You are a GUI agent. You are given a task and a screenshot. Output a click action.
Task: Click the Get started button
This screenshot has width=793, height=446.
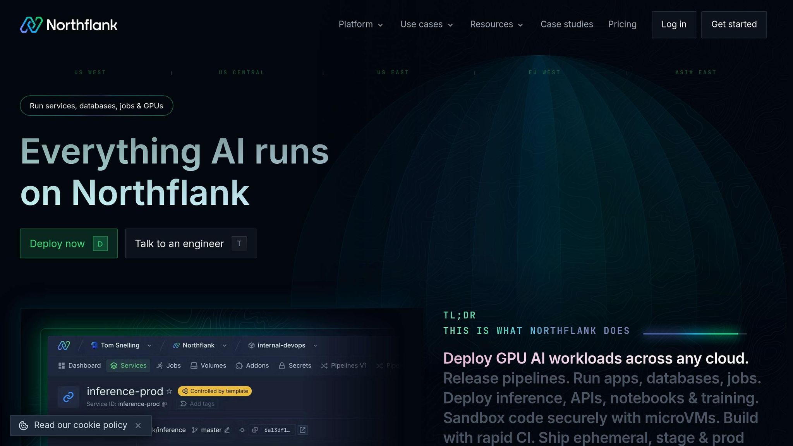pos(734,25)
